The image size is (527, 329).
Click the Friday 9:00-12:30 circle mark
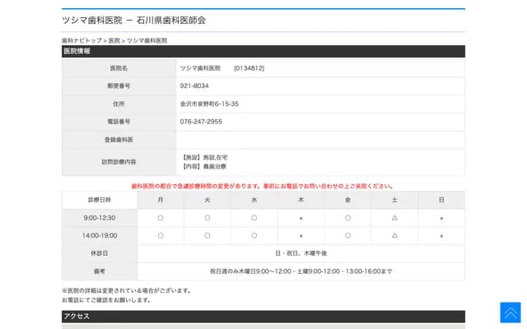347,218
